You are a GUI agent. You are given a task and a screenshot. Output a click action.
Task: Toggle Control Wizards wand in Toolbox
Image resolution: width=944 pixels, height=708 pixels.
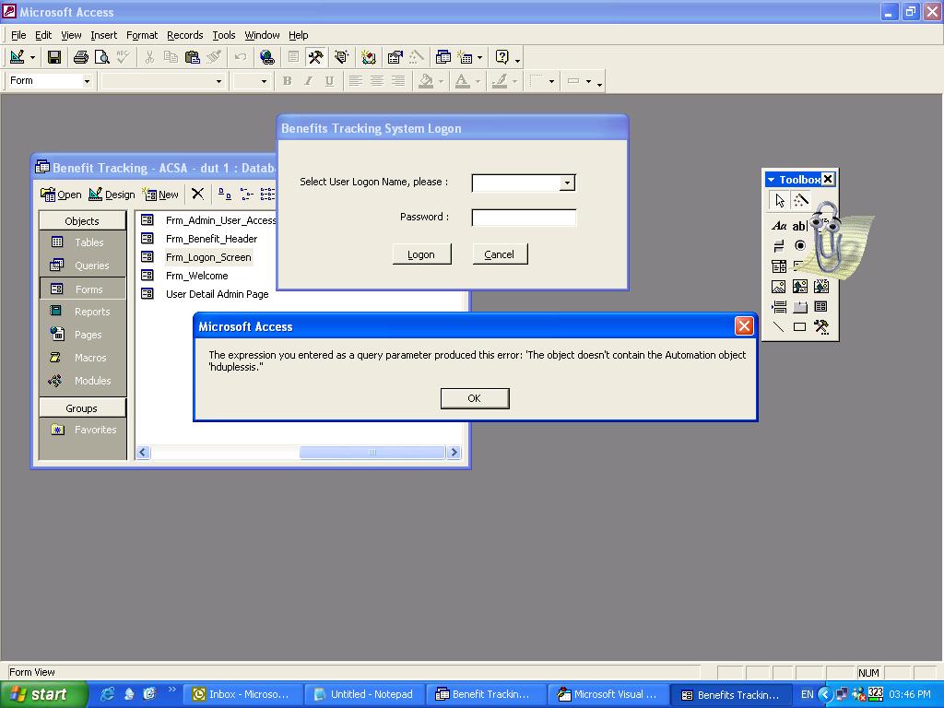tap(801, 200)
